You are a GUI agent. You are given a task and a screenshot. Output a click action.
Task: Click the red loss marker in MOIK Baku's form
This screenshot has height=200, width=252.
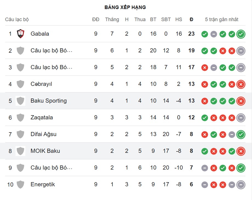pos(240,151)
